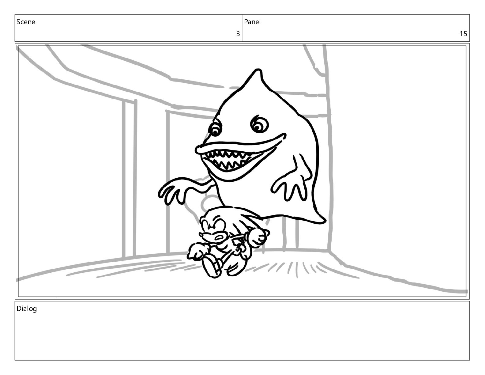Screen dimensions: 485x375
Task: Click the Scene label text
Action: (x=26, y=22)
